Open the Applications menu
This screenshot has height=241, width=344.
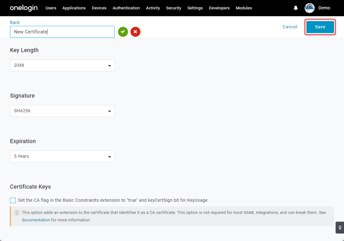(x=74, y=8)
